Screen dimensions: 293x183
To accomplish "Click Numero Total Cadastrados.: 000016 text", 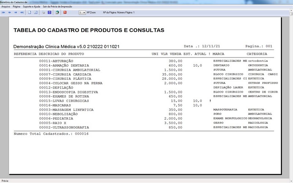I will [51, 134].
